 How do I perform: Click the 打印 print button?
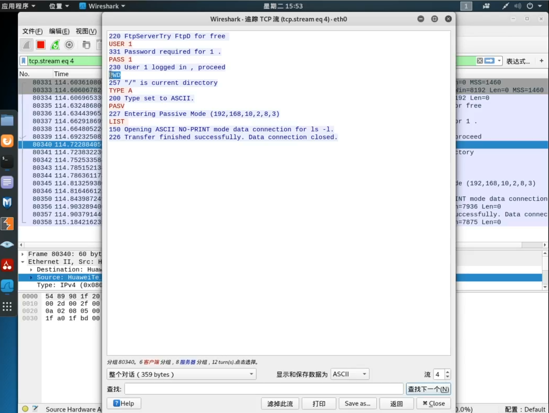click(319, 404)
